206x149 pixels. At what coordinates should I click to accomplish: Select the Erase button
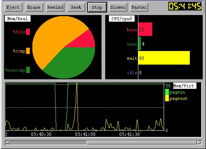point(34,7)
